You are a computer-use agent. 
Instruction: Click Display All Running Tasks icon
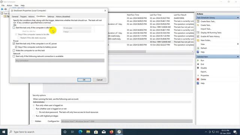point(198,33)
